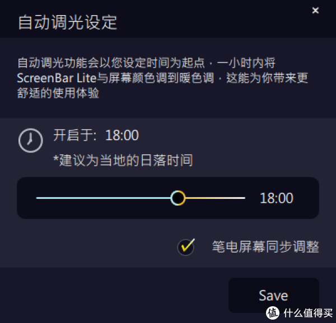Click the clock icon beside 开启于
Screen dimensions: 336x323
(x=30, y=140)
